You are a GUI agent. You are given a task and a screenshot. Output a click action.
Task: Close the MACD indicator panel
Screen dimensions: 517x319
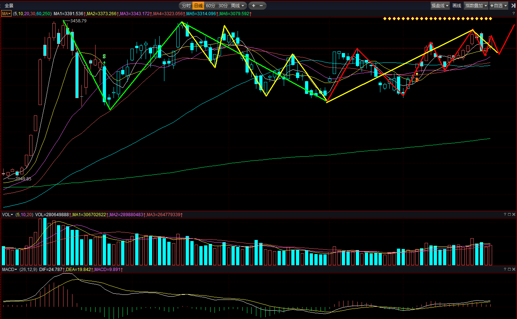tap(514, 269)
